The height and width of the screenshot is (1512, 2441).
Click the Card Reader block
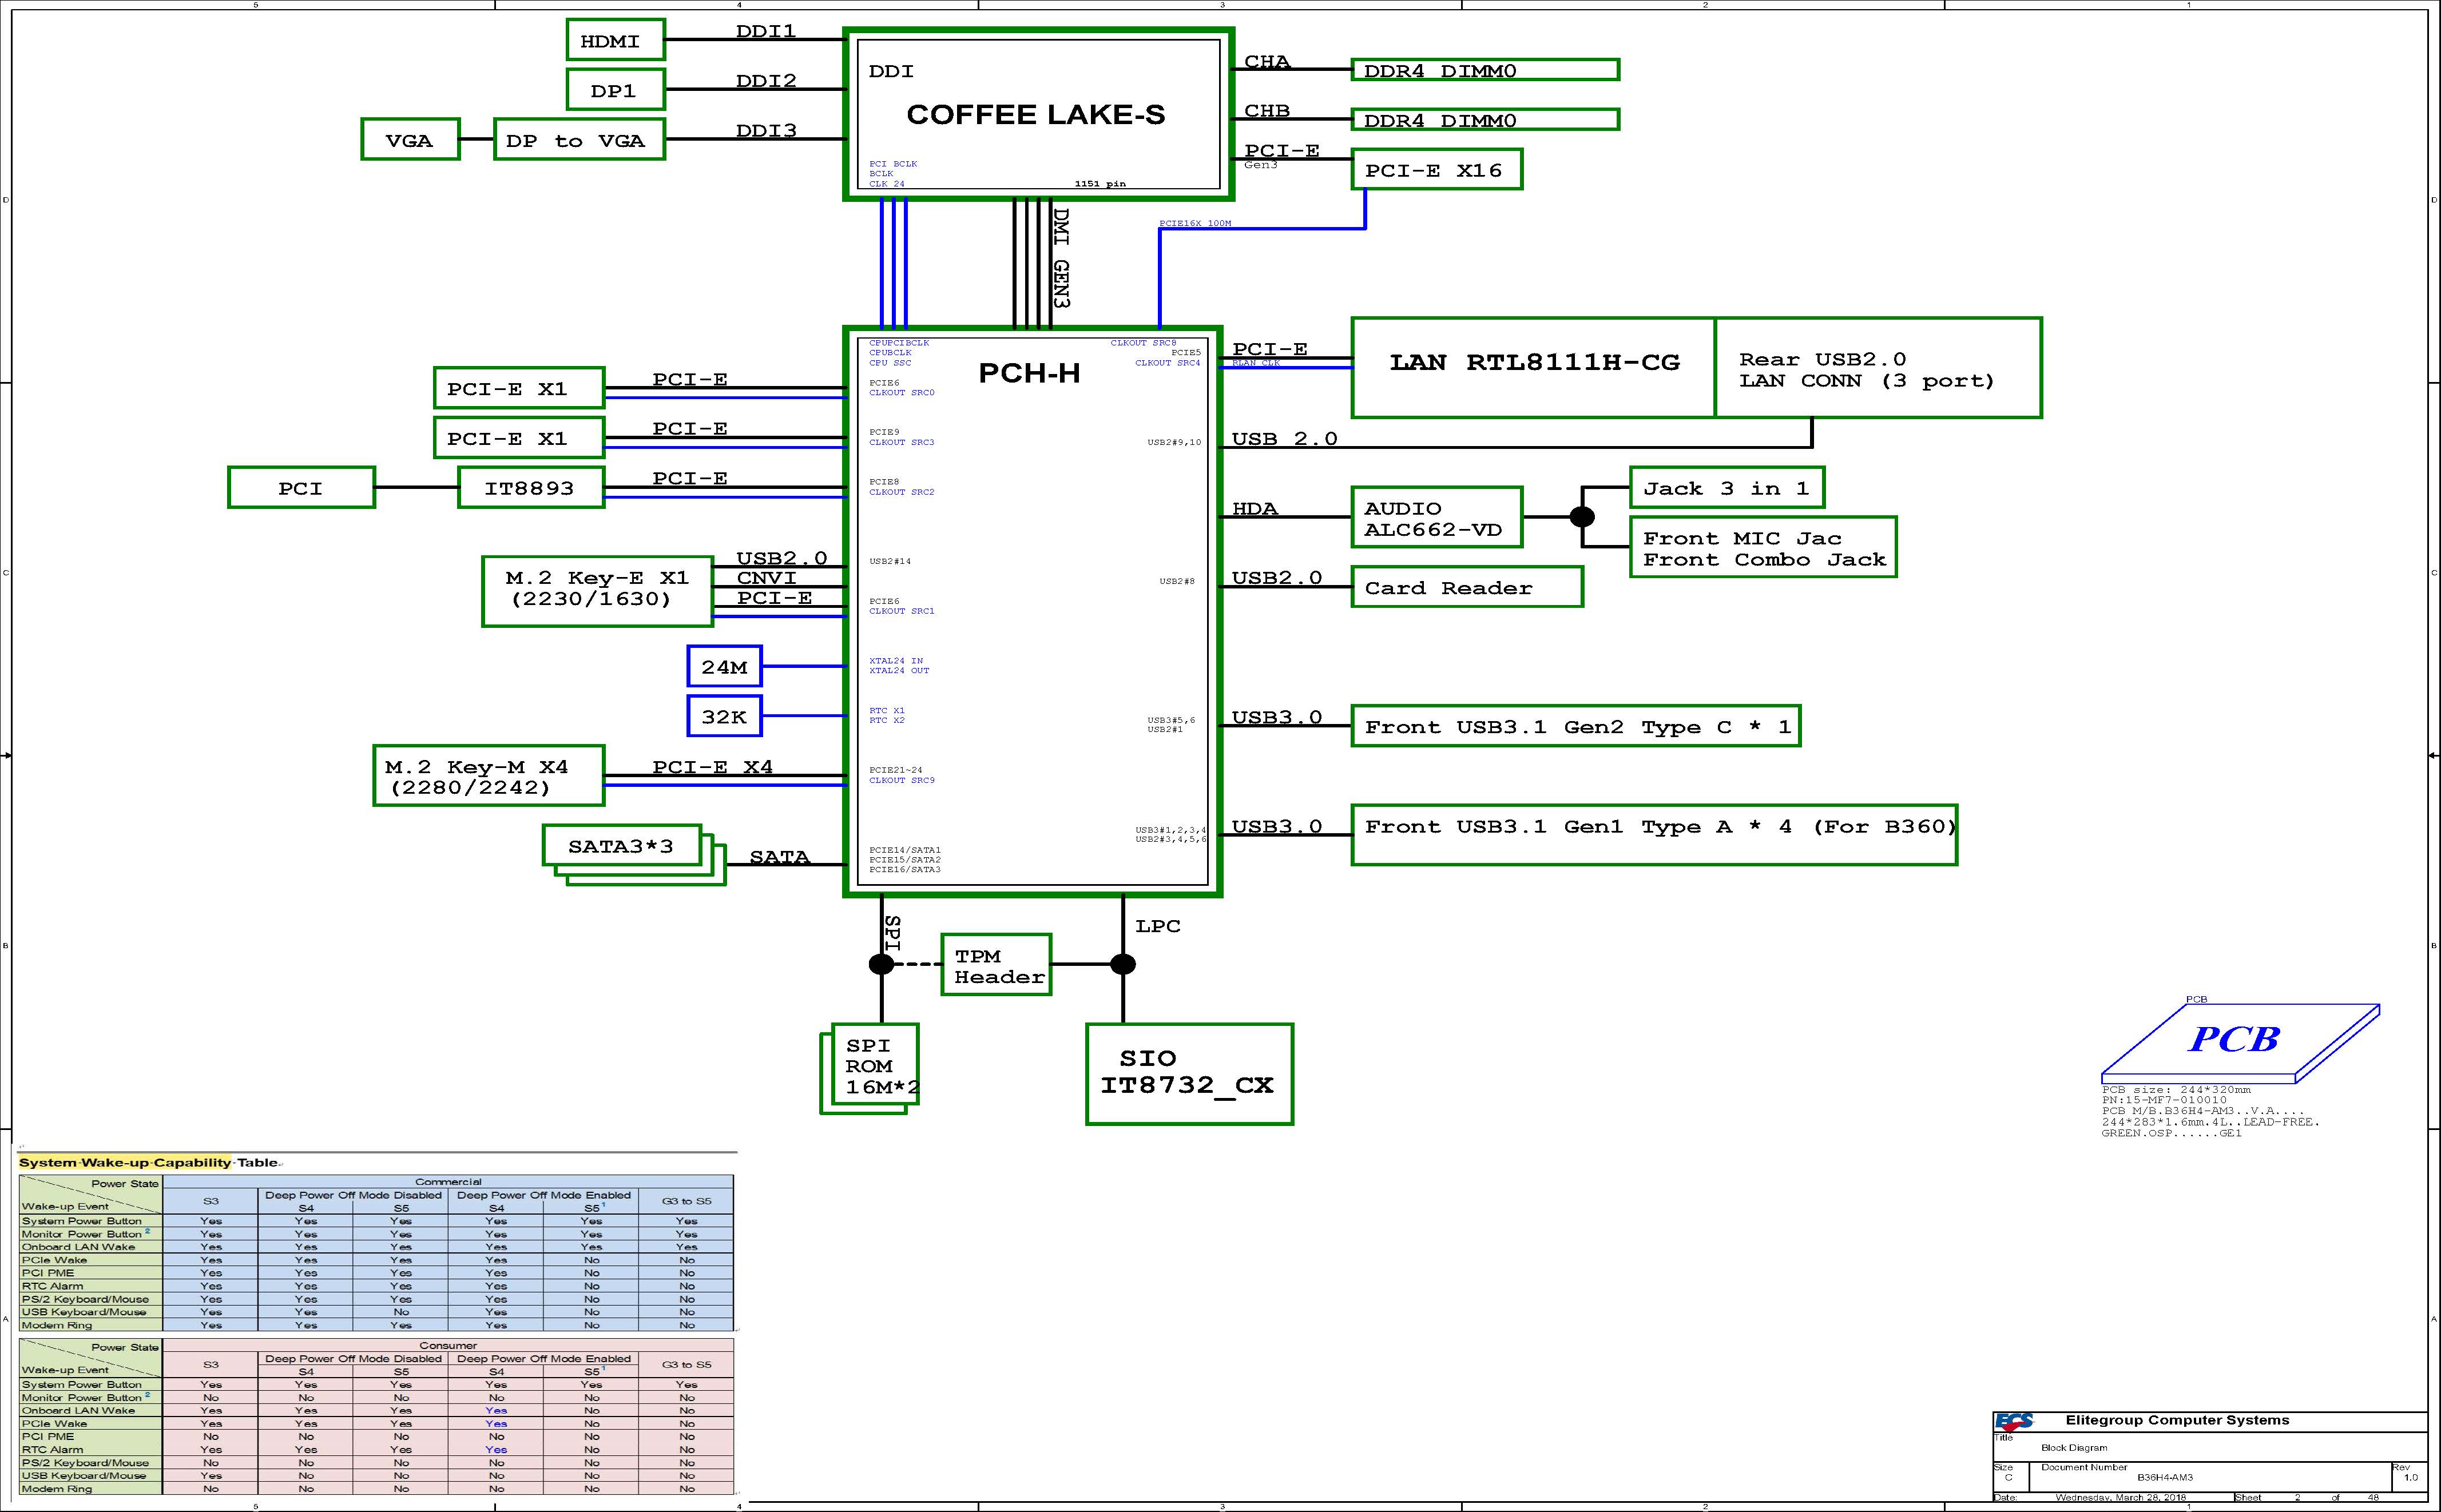[x=1467, y=587]
